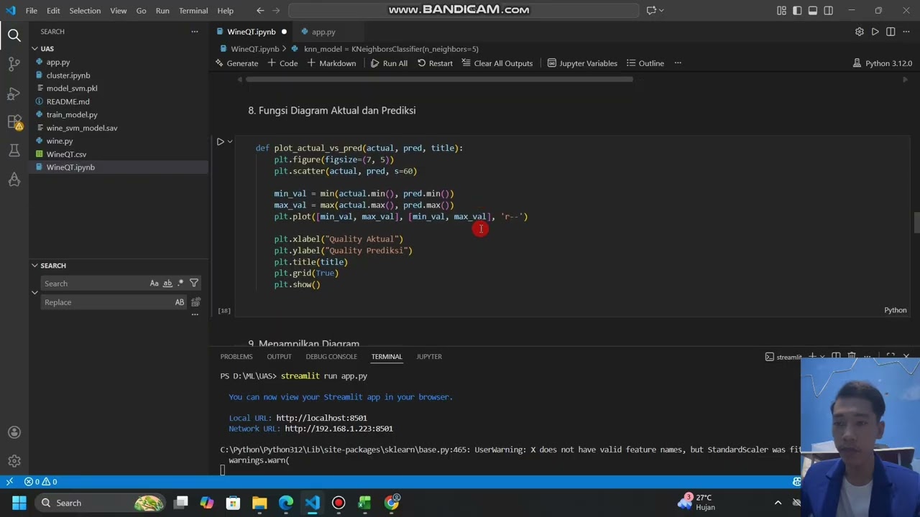Toggle Preserve Case in replace field

pos(180,302)
